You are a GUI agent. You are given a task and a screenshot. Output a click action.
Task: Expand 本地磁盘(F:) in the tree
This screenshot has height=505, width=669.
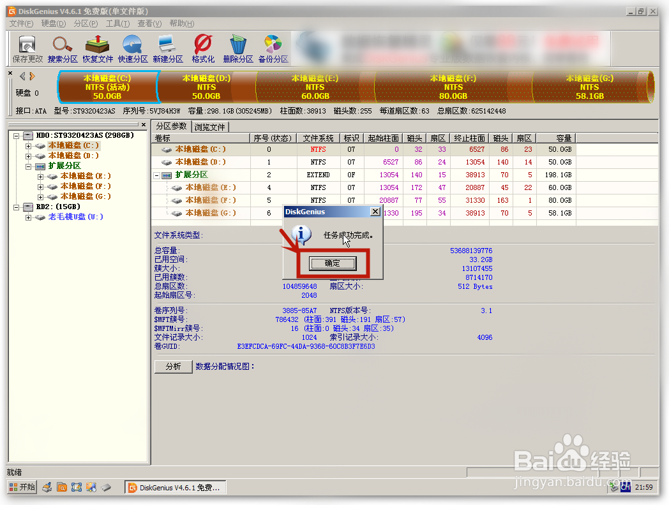point(40,187)
